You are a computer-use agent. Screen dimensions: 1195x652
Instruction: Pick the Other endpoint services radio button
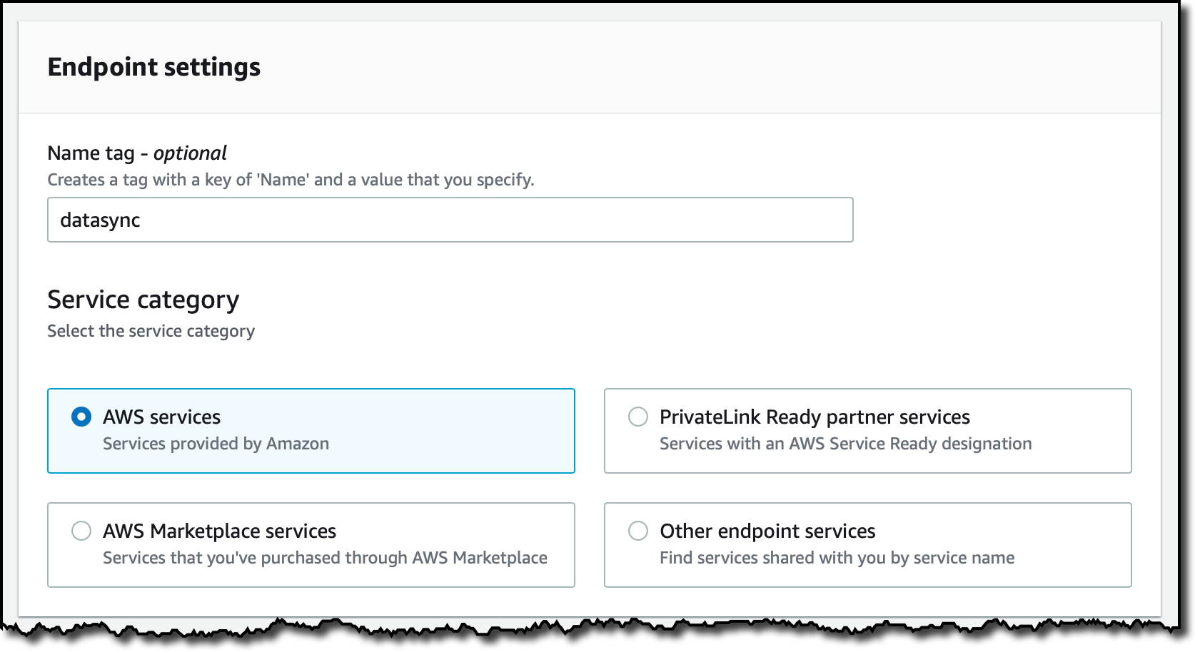637,531
